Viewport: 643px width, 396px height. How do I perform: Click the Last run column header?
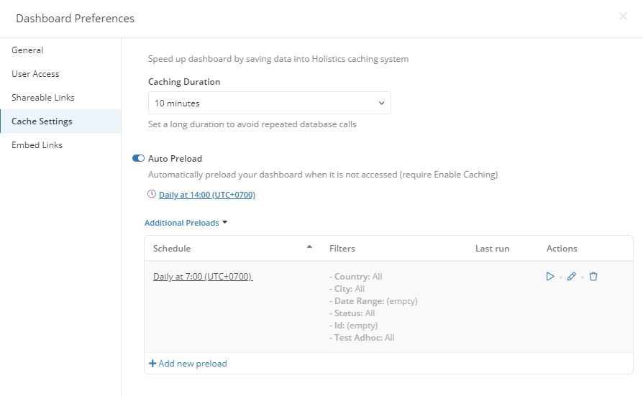tap(492, 249)
